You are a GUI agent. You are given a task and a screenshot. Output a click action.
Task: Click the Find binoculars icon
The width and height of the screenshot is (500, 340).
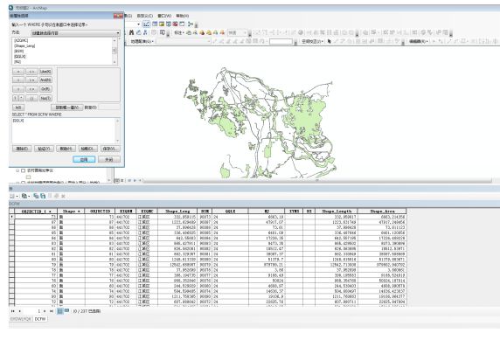(x=131, y=32)
